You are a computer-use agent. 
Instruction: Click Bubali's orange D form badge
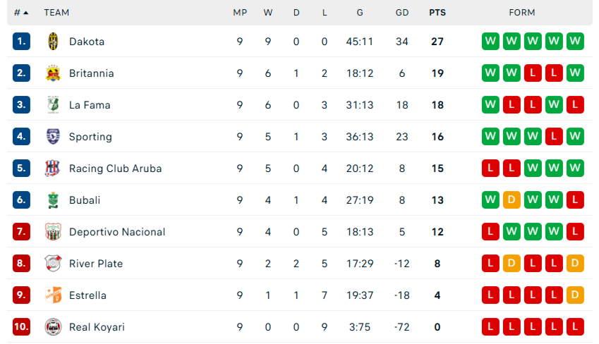point(512,200)
